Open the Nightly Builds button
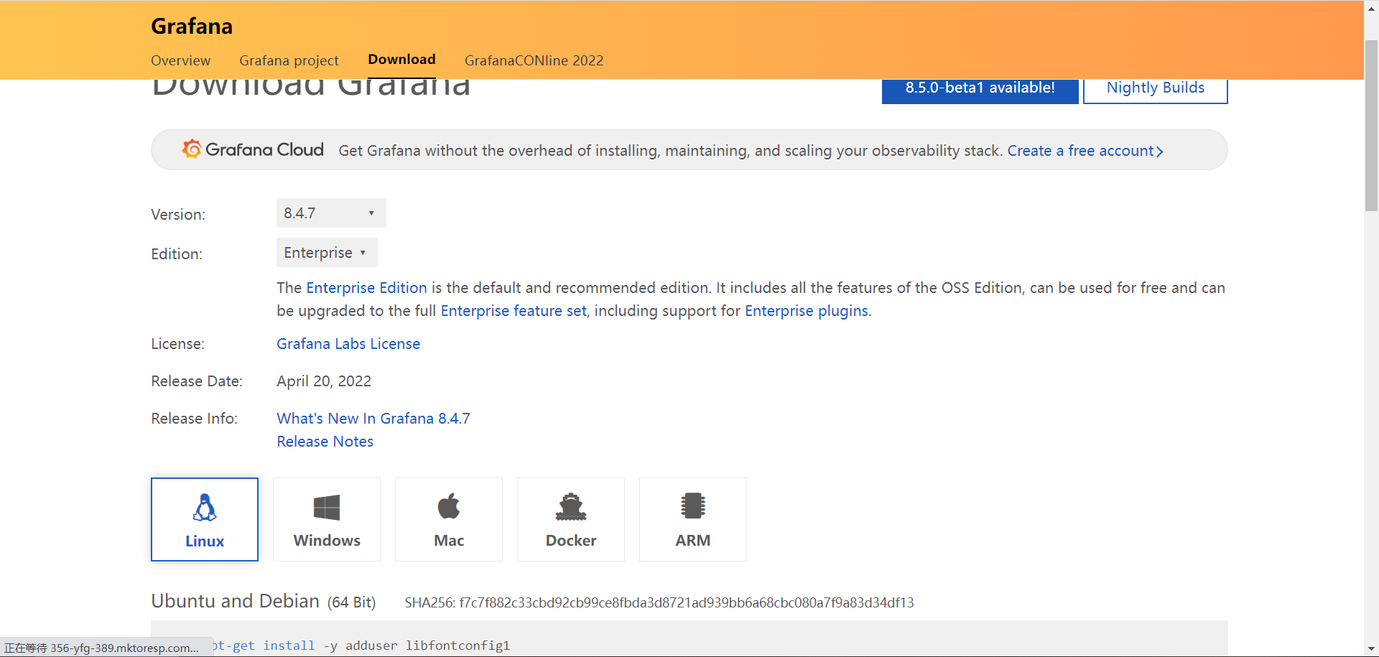The width and height of the screenshot is (1379, 657). (1156, 90)
